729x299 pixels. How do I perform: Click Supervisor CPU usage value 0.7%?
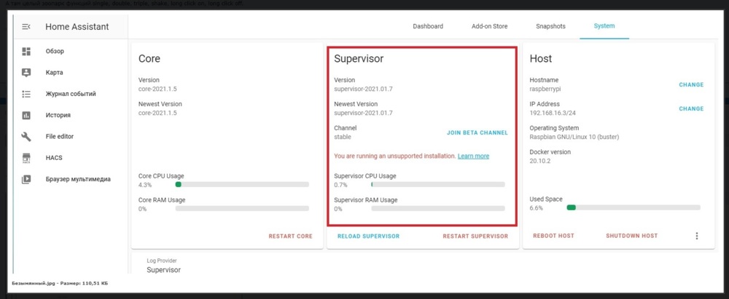(340, 185)
